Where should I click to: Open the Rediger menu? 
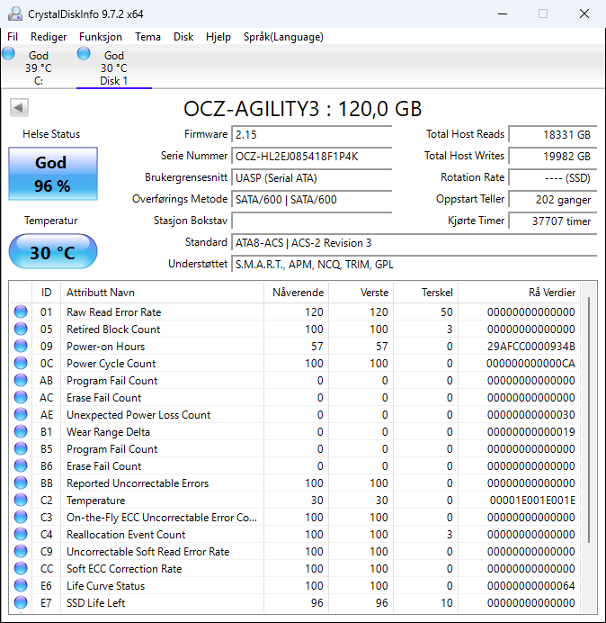(x=49, y=37)
